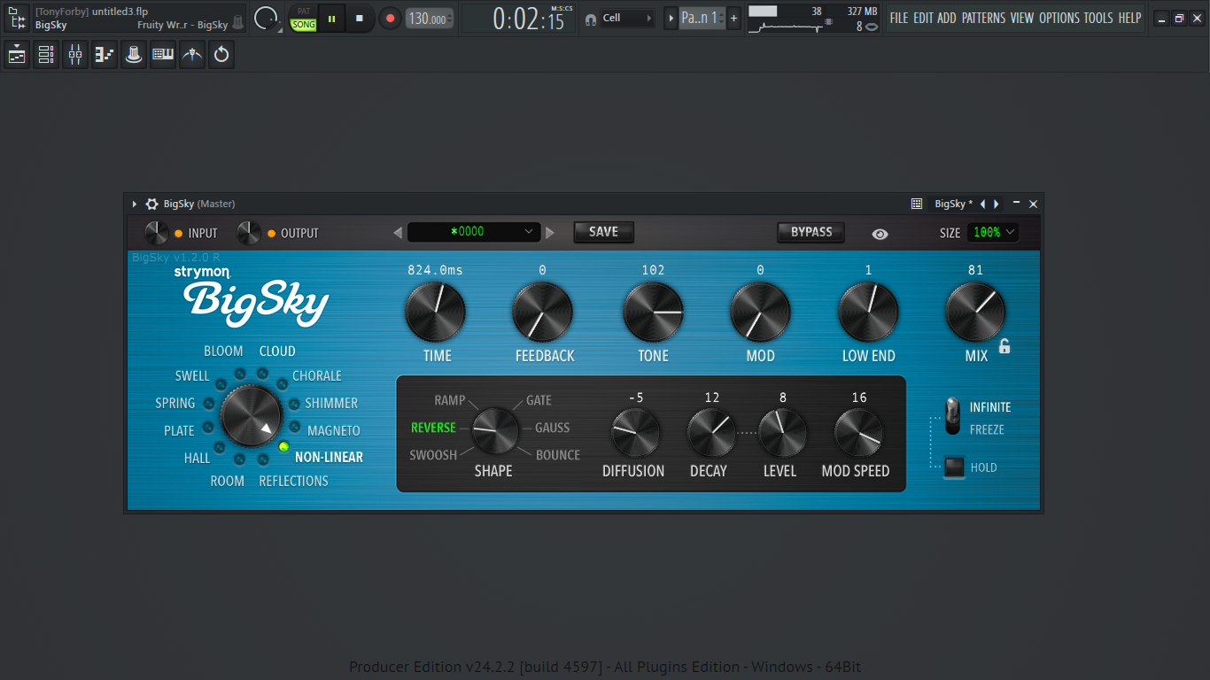Click the BYPASS button
This screenshot has height=680, width=1210.
click(811, 232)
